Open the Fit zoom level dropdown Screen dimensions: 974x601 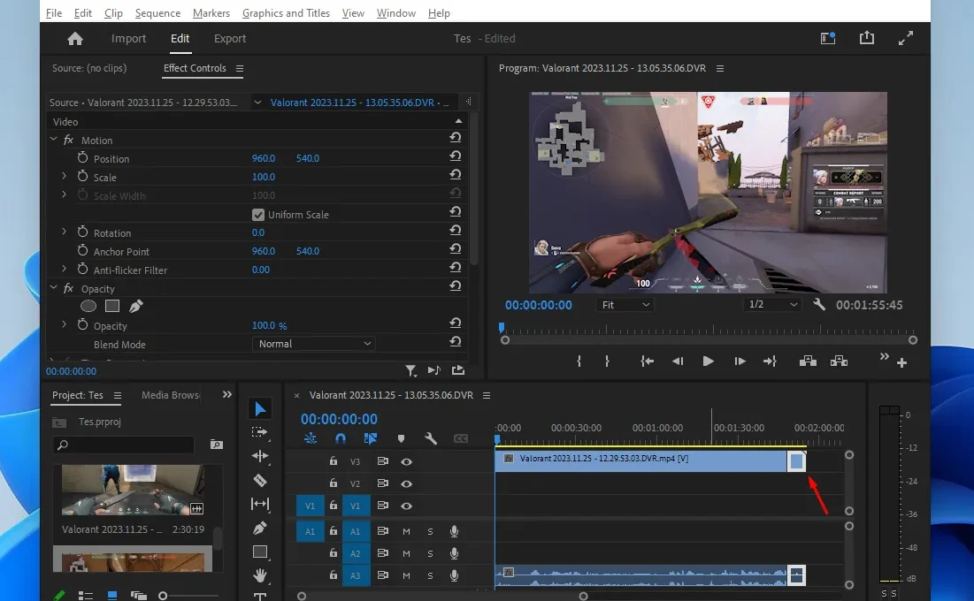tap(625, 305)
